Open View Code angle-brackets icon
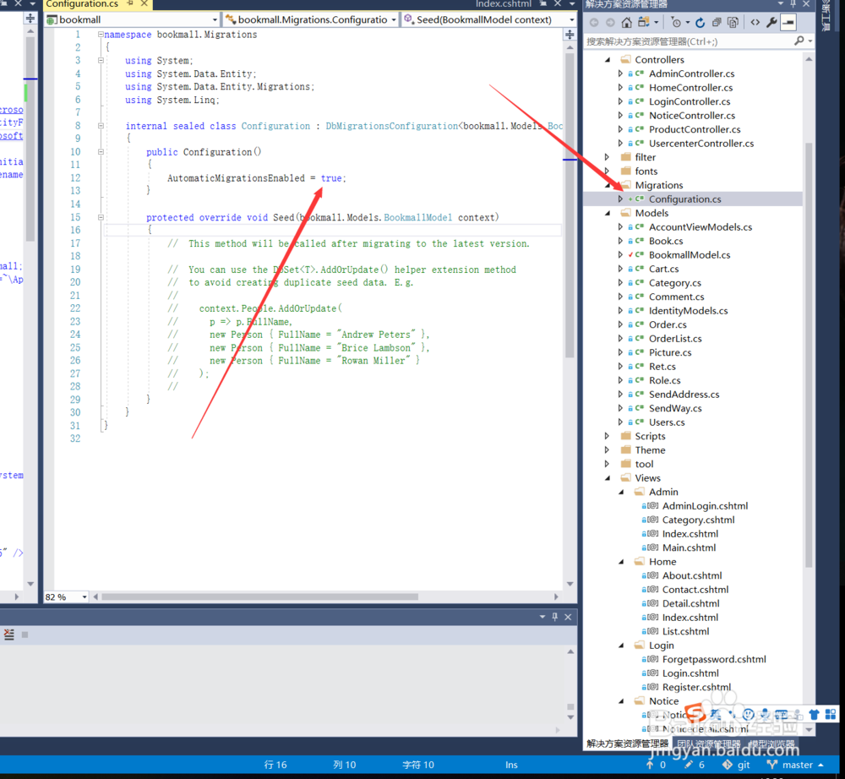The image size is (845, 779). [x=755, y=22]
